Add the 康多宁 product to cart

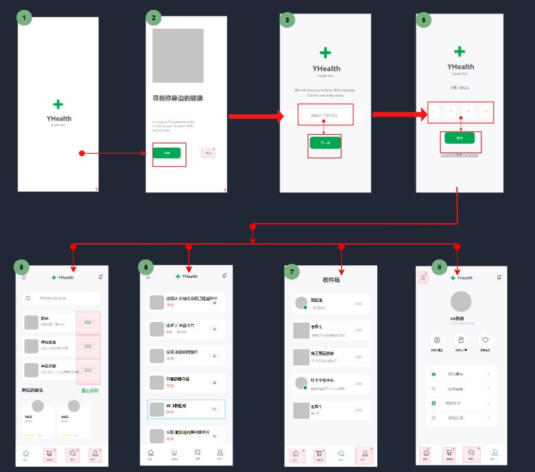[214, 330]
